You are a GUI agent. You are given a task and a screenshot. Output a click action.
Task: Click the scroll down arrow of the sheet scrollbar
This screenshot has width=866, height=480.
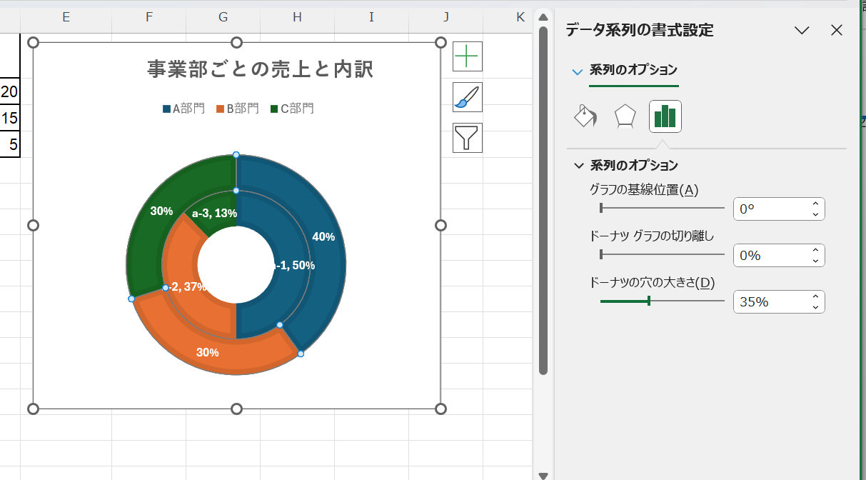pyautogui.click(x=543, y=475)
